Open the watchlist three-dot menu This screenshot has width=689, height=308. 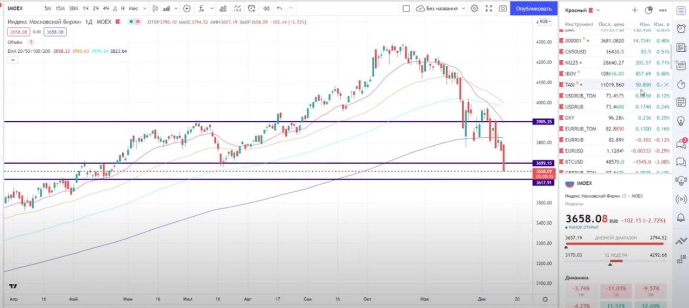[663, 10]
